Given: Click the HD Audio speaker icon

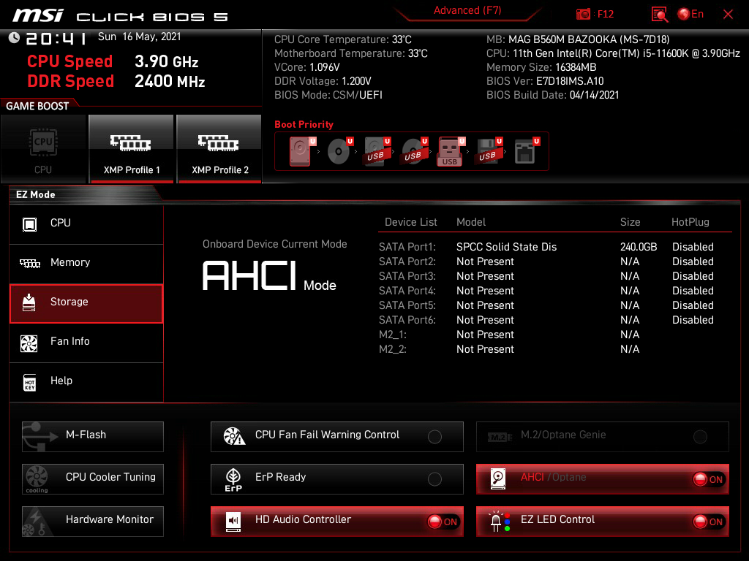Looking at the screenshot, I should [x=233, y=522].
